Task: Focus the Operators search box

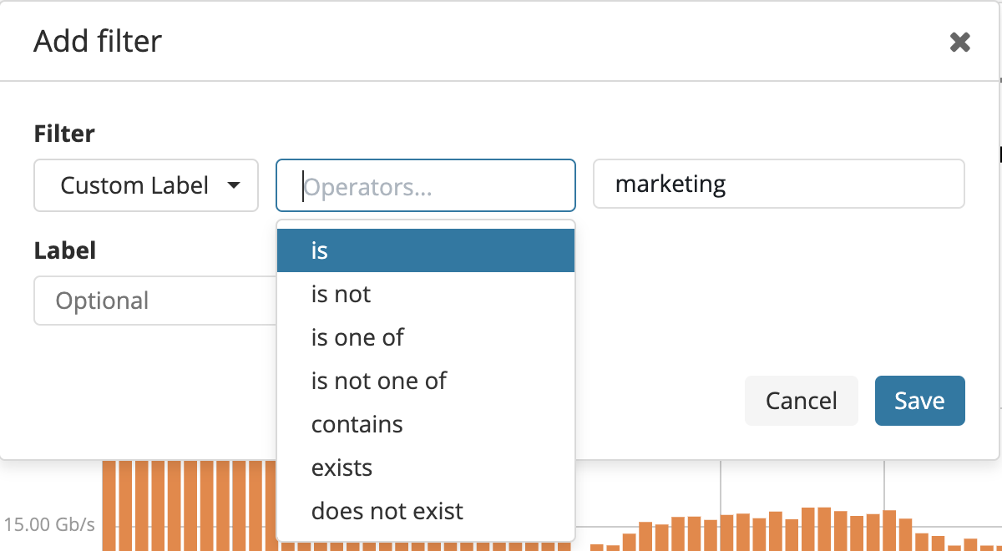Action: point(426,185)
